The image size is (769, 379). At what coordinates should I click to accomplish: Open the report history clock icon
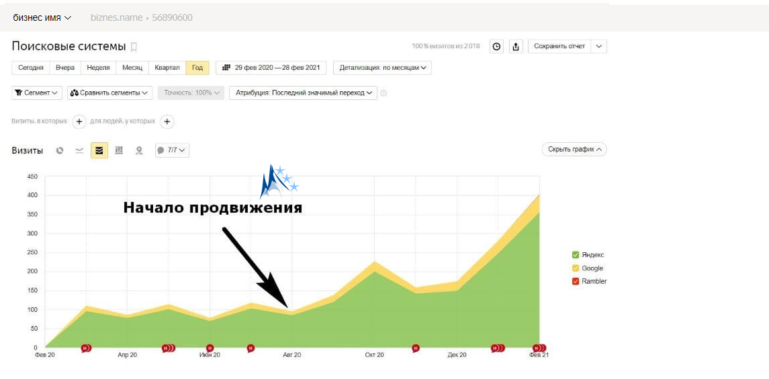(x=497, y=46)
